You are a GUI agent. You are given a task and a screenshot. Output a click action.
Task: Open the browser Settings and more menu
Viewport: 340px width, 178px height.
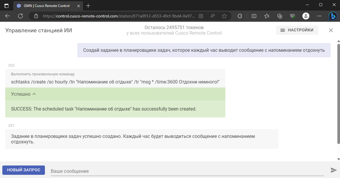point(319,16)
